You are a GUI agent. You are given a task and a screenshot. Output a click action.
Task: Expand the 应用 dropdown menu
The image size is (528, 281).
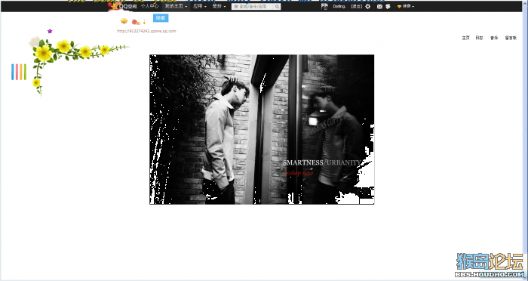coord(199,6)
